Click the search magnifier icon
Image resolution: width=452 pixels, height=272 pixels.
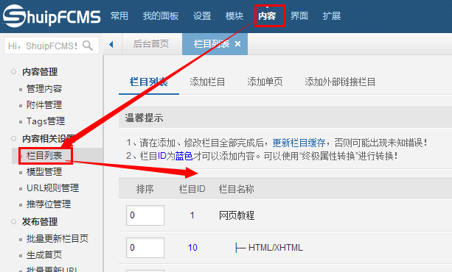click(x=88, y=46)
